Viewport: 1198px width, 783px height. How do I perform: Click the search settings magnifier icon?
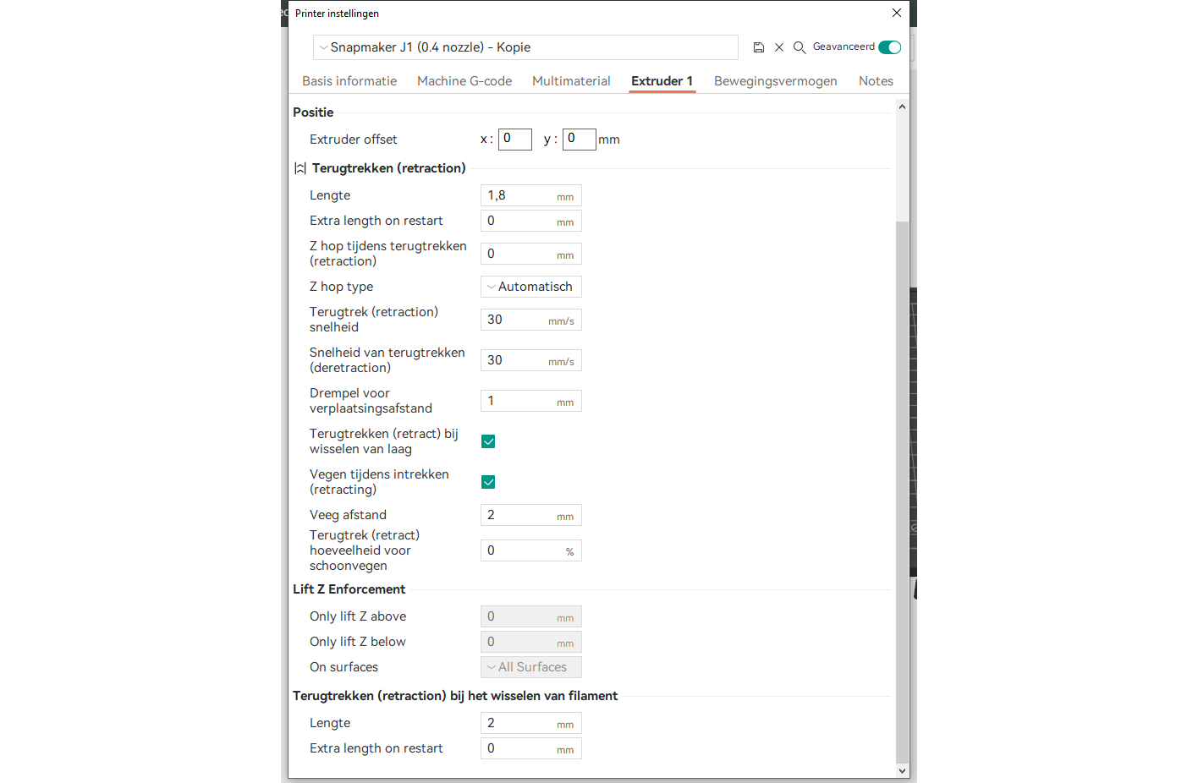coord(799,47)
